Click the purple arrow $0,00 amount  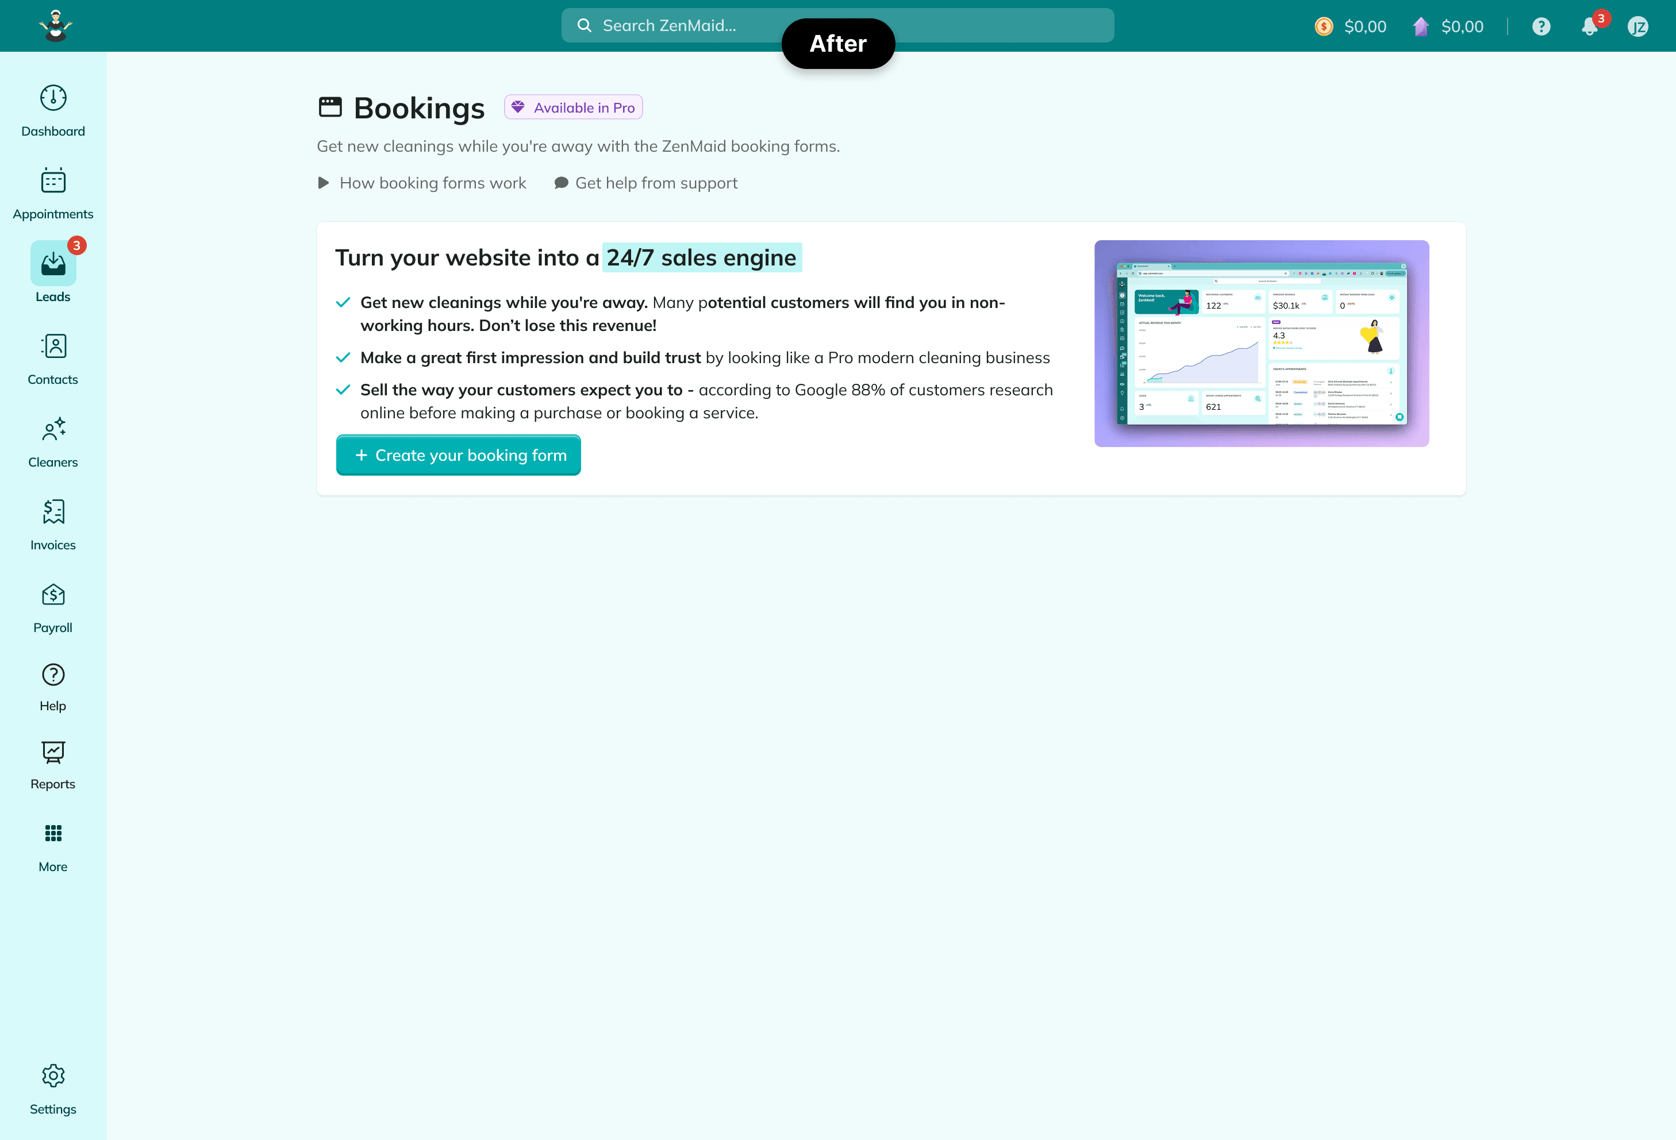[1463, 26]
